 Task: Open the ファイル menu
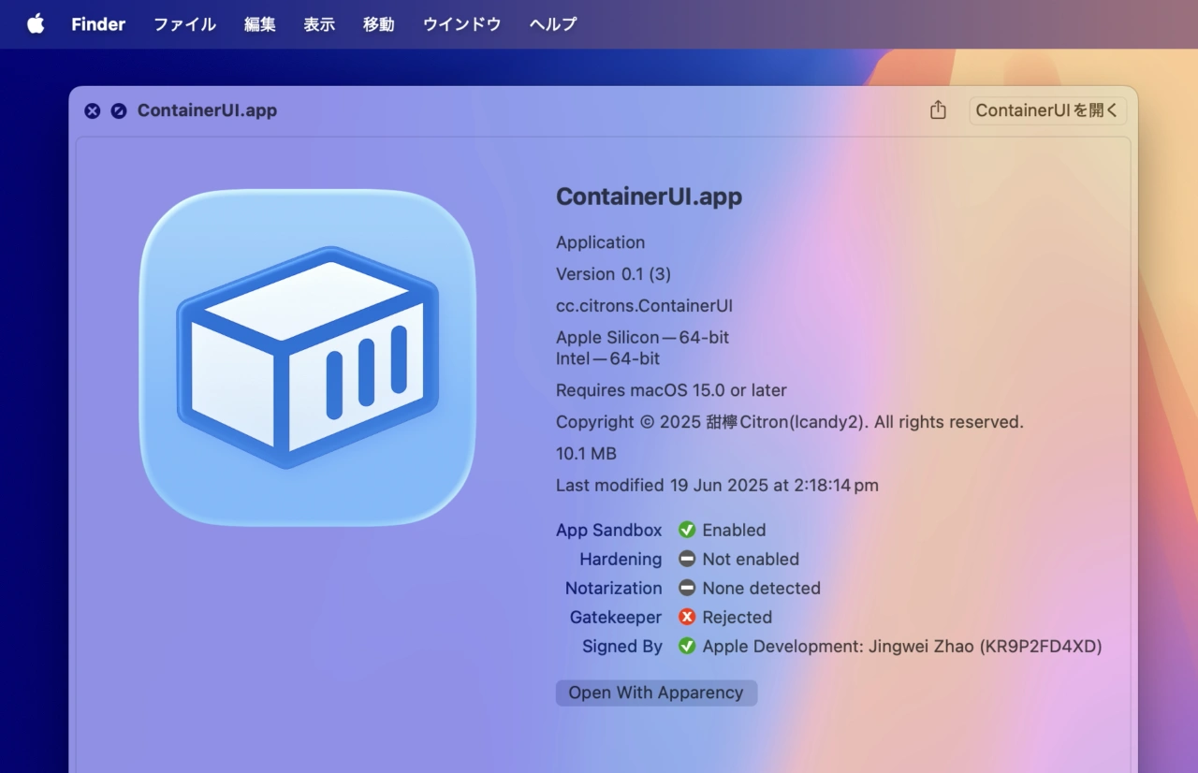click(x=184, y=24)
